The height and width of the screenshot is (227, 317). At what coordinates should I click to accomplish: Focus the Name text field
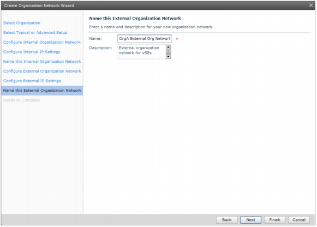[145, 39]
